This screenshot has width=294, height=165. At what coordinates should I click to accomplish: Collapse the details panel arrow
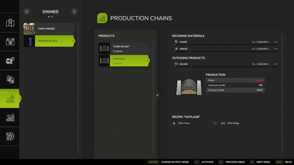point(158,95)
